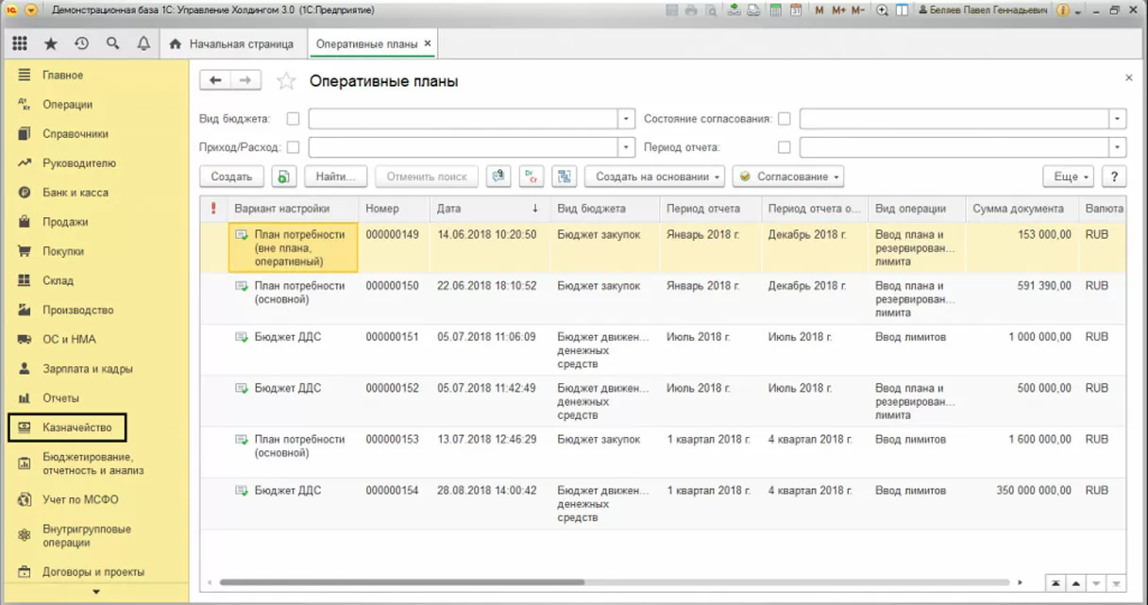Screen dimensions: 1148x605
Task: Expand the Еще menu button
Action: [1068, 176]
